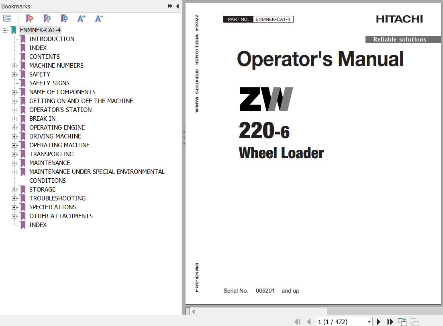Expand the OPERATOR'S STATION bookmark
The width and height of the screenshot is (443, 326).
(x=14, y=110)
